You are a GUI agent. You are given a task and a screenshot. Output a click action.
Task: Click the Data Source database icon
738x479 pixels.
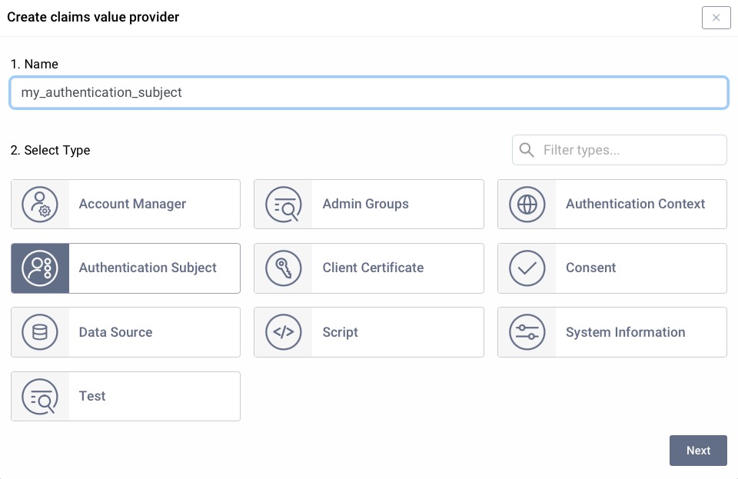point(40,332)
